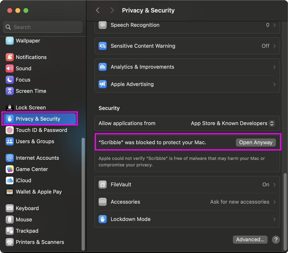Image resolution: width=288 pixels, height=253 pixels.
Task: Select the Mouse icon in sidebar
Action: [x=10, y=220]
